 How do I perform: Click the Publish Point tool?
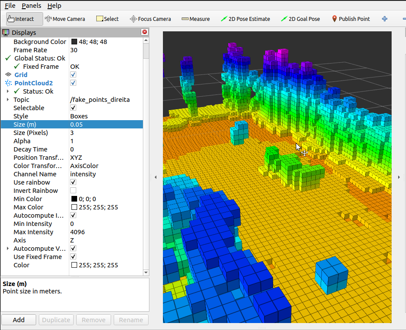(x=351, y=19)
